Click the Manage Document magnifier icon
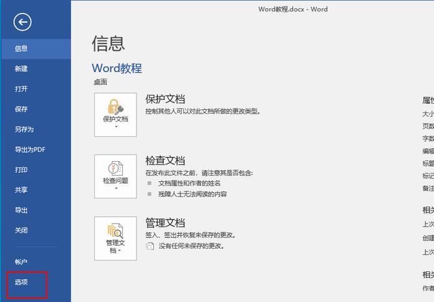 click(116, 231)
